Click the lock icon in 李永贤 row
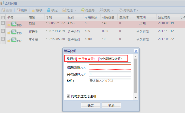Screen dimensions: 185x113 coord(9,41)
